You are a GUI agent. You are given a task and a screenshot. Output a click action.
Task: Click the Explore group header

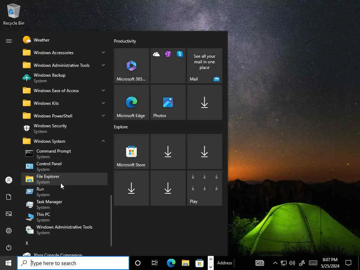pos(121,127)
